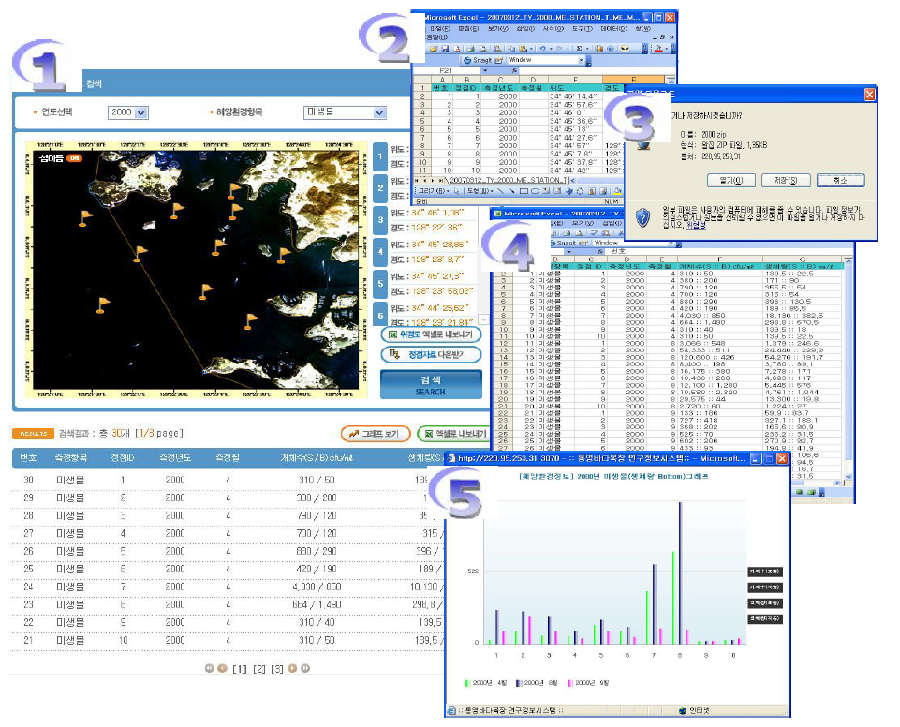Go to previous results page arrow icon

pyautogui.click(x=222, y=668)
